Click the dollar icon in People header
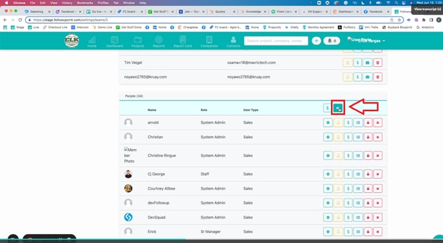Viewport: 443px width, 243px height. [327, 108]
